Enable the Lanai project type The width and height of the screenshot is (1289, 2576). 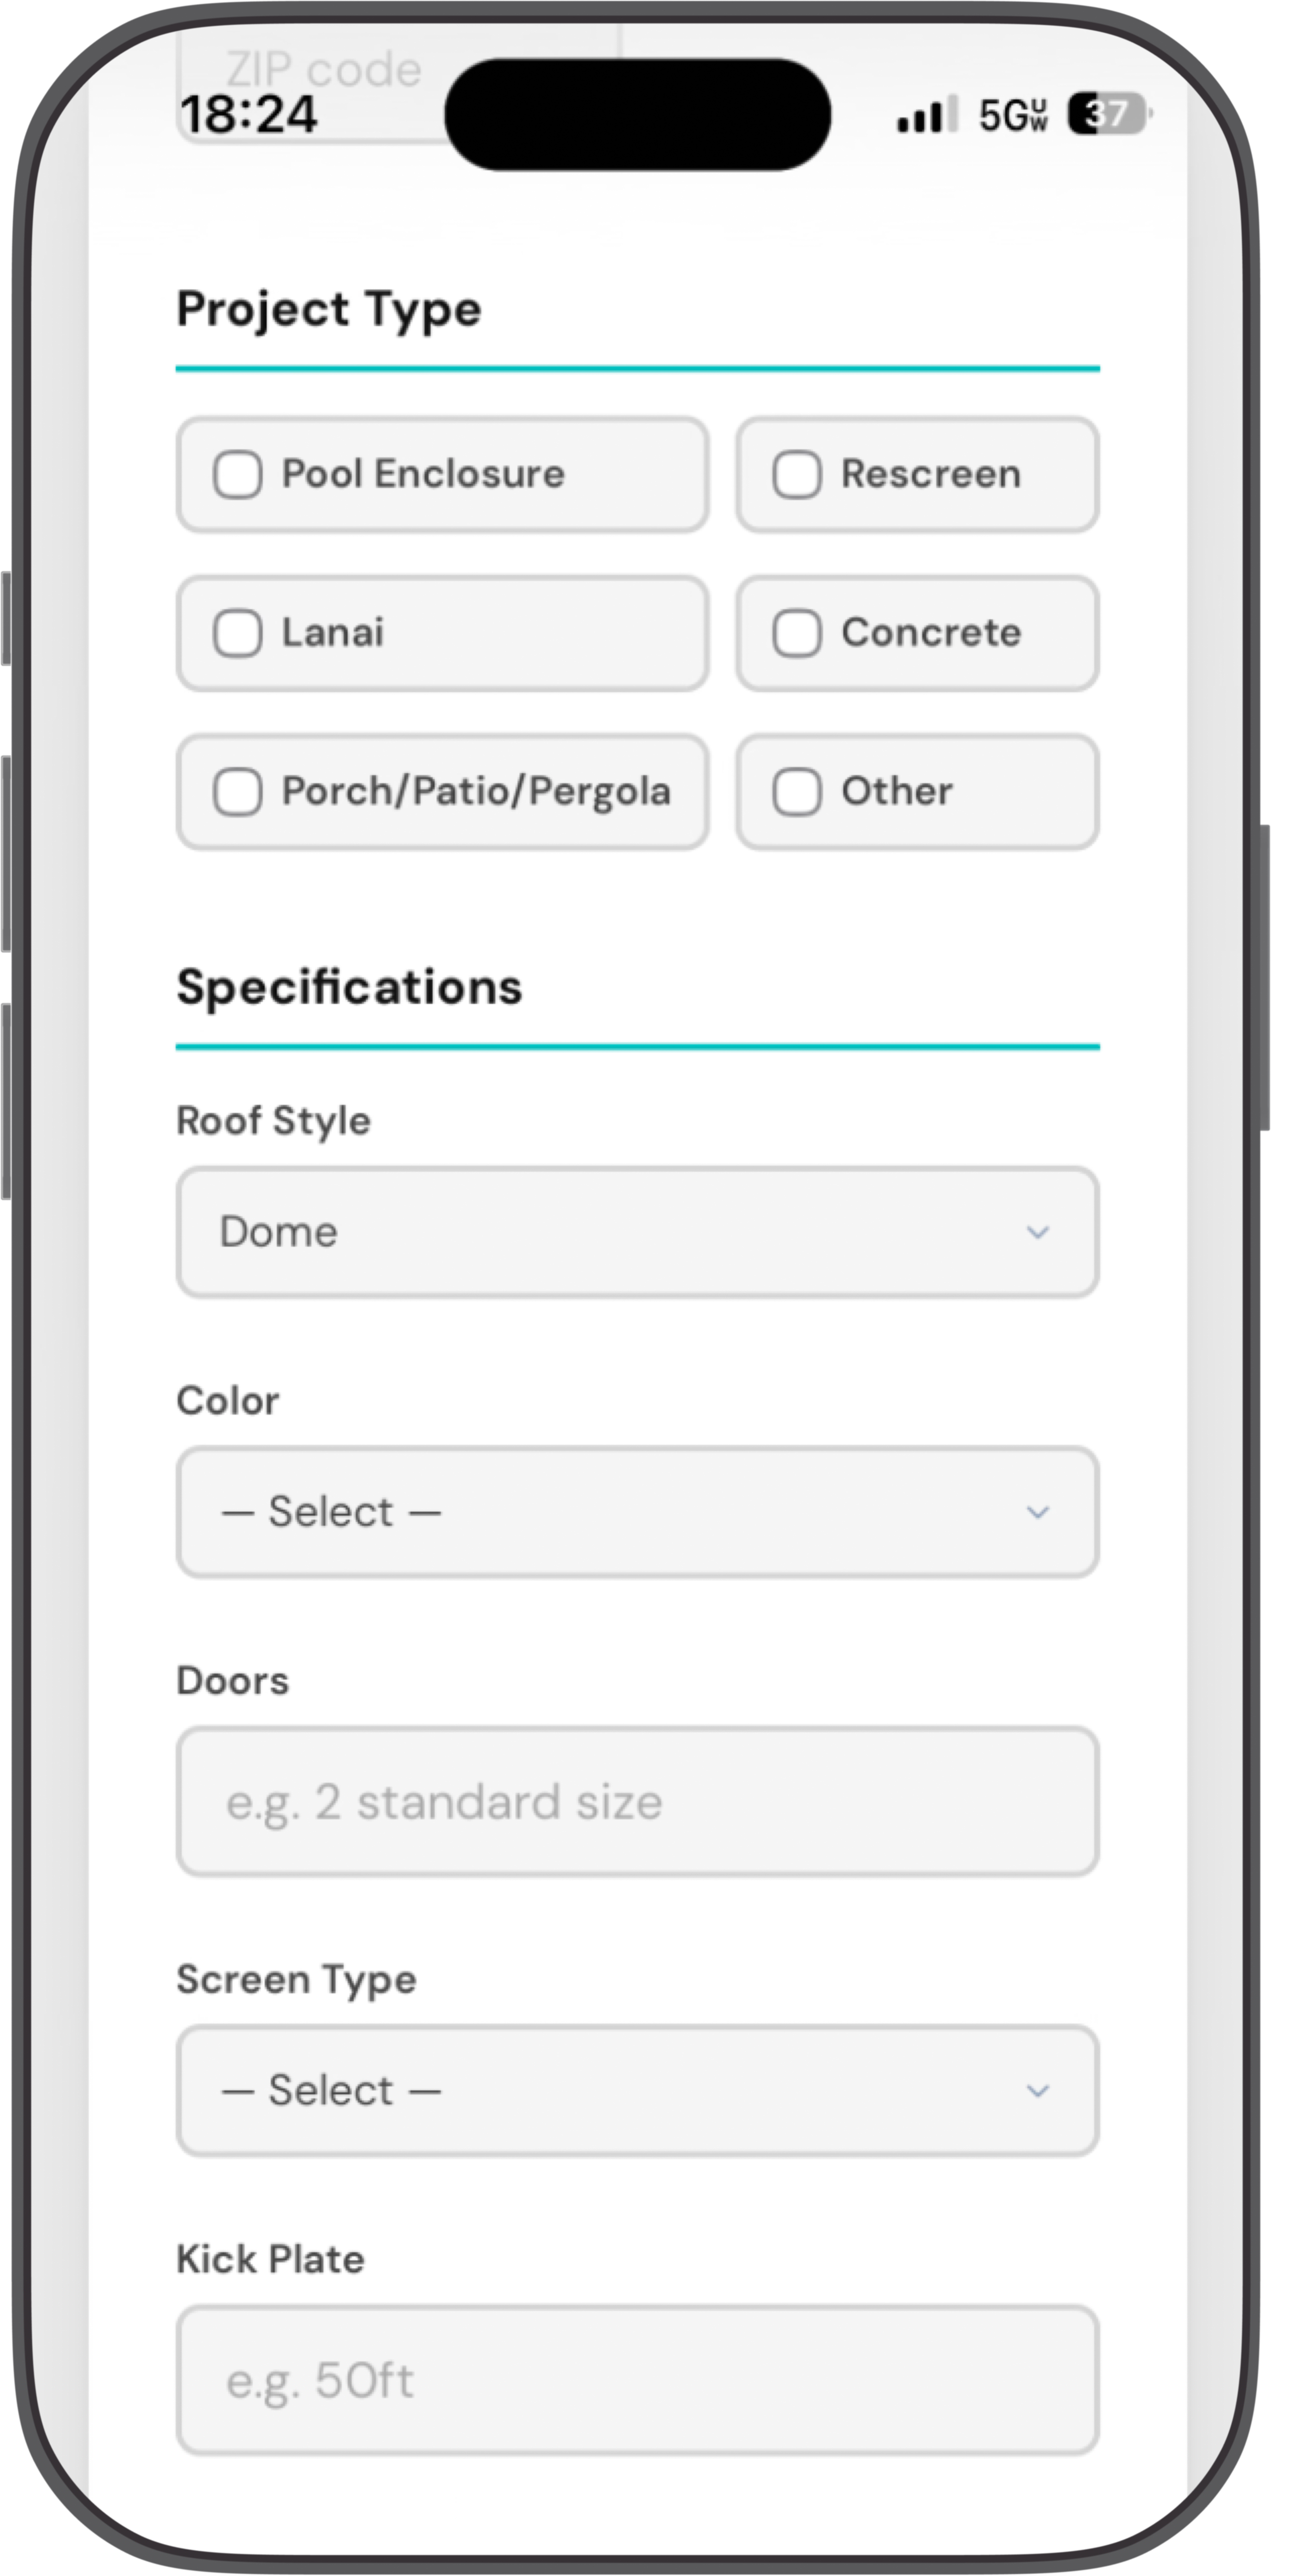click(x=238, y=633)
